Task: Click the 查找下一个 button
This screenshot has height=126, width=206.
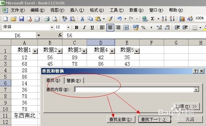Action: [155, 120]
